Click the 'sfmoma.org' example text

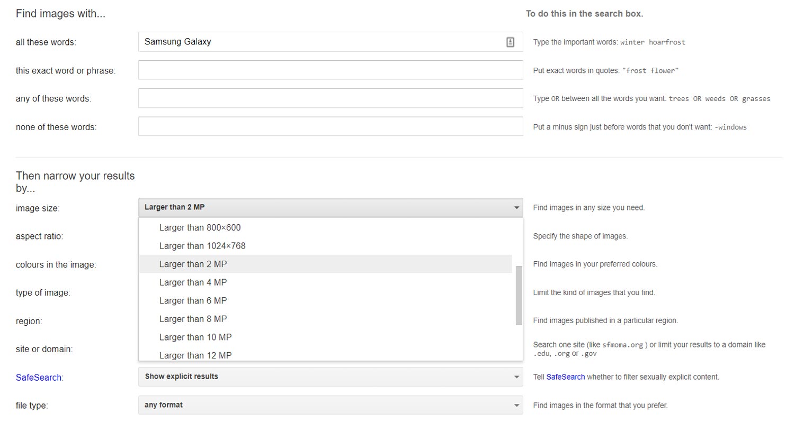(622, 345)
